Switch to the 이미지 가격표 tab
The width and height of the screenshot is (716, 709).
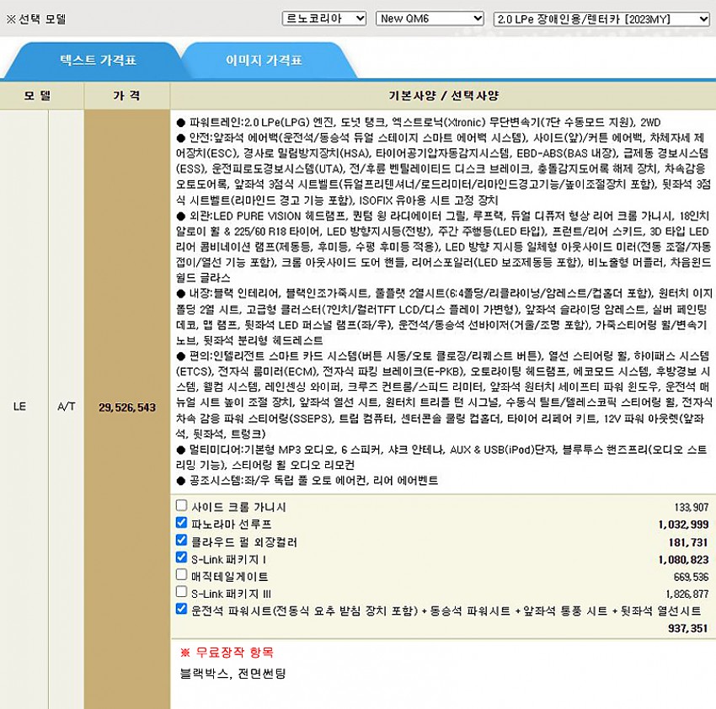pyautogui.click(x=264, y=61)
